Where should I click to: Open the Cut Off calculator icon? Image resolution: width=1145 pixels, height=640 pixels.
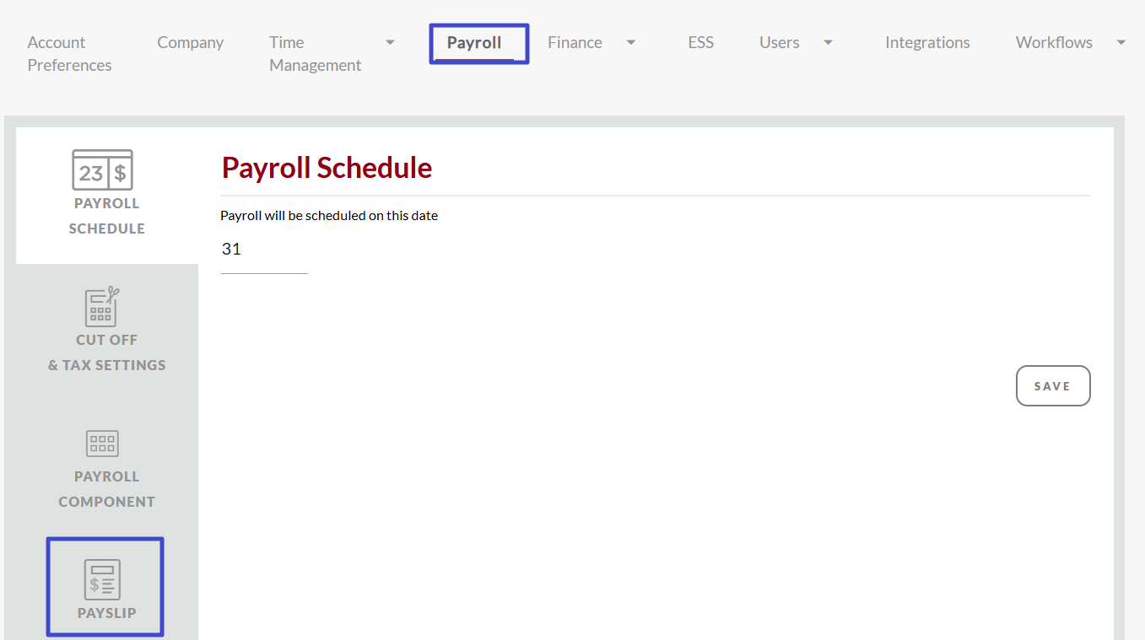point(102,307)
